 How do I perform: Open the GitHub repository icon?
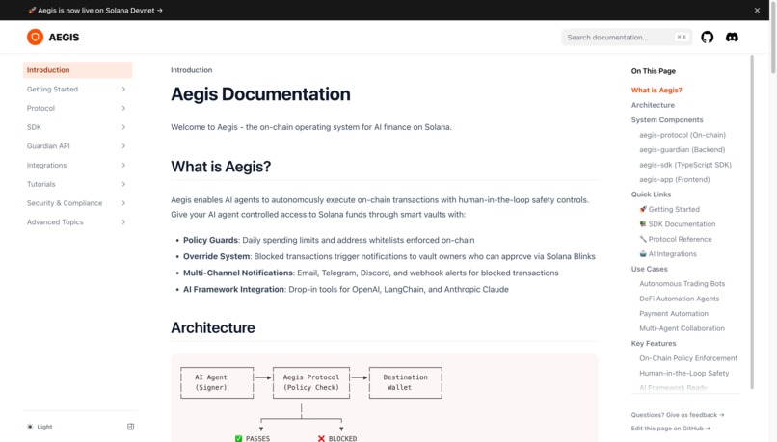708,38
